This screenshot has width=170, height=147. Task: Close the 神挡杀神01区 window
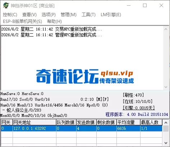point(161,5)
